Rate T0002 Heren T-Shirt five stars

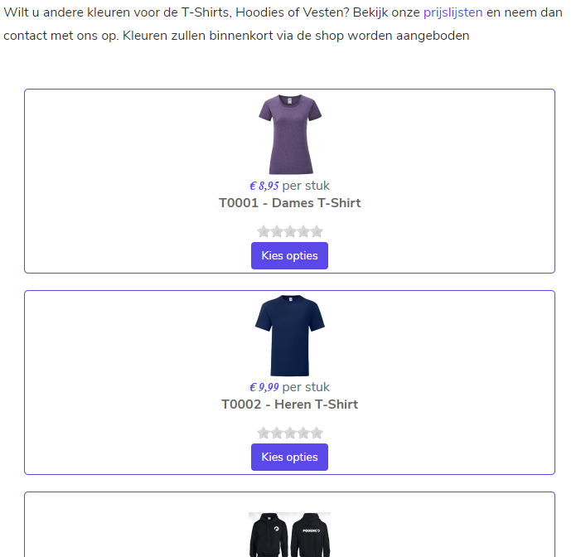(317, 433)
